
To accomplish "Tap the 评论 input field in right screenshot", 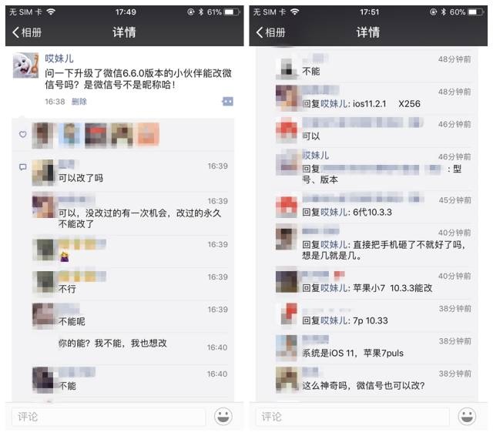I will [353, 417].
